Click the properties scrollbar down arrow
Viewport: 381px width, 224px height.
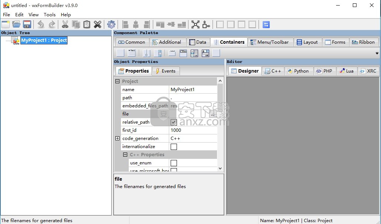220,168
